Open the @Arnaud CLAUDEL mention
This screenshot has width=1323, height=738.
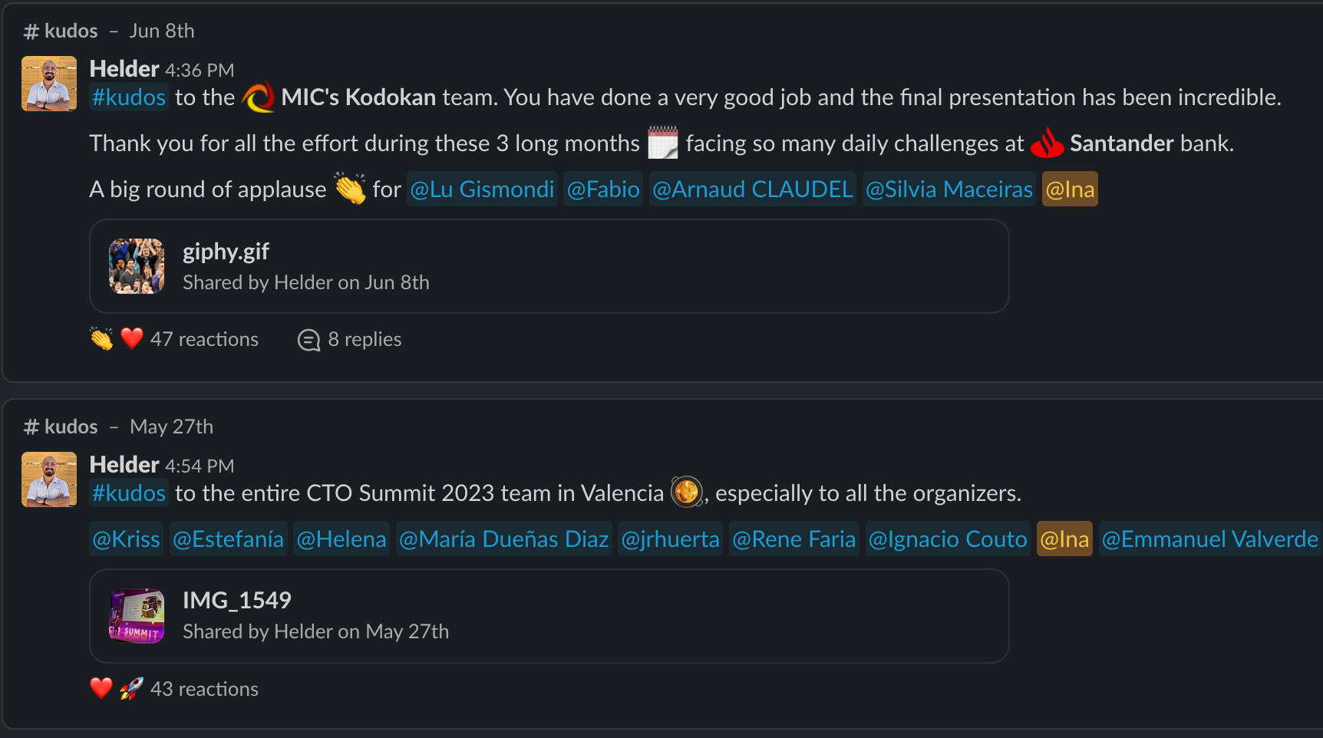[x=752, y=189]
